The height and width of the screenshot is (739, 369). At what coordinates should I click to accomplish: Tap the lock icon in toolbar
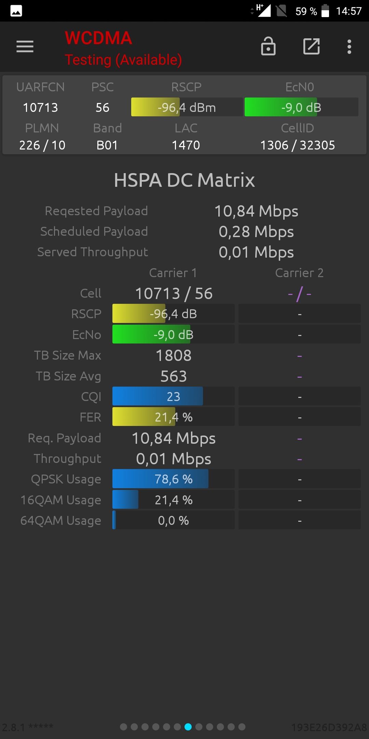pyautogui.click(x=268, y=46)
